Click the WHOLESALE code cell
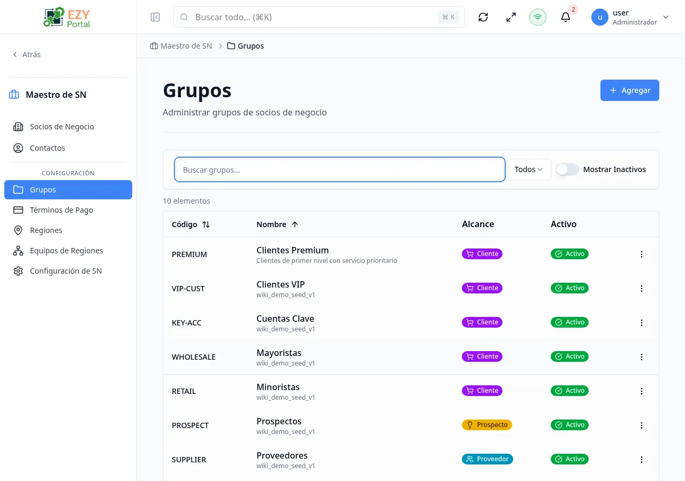Image resolution: width=685 pixels, height=481 pixels. (x=194, y=357)
